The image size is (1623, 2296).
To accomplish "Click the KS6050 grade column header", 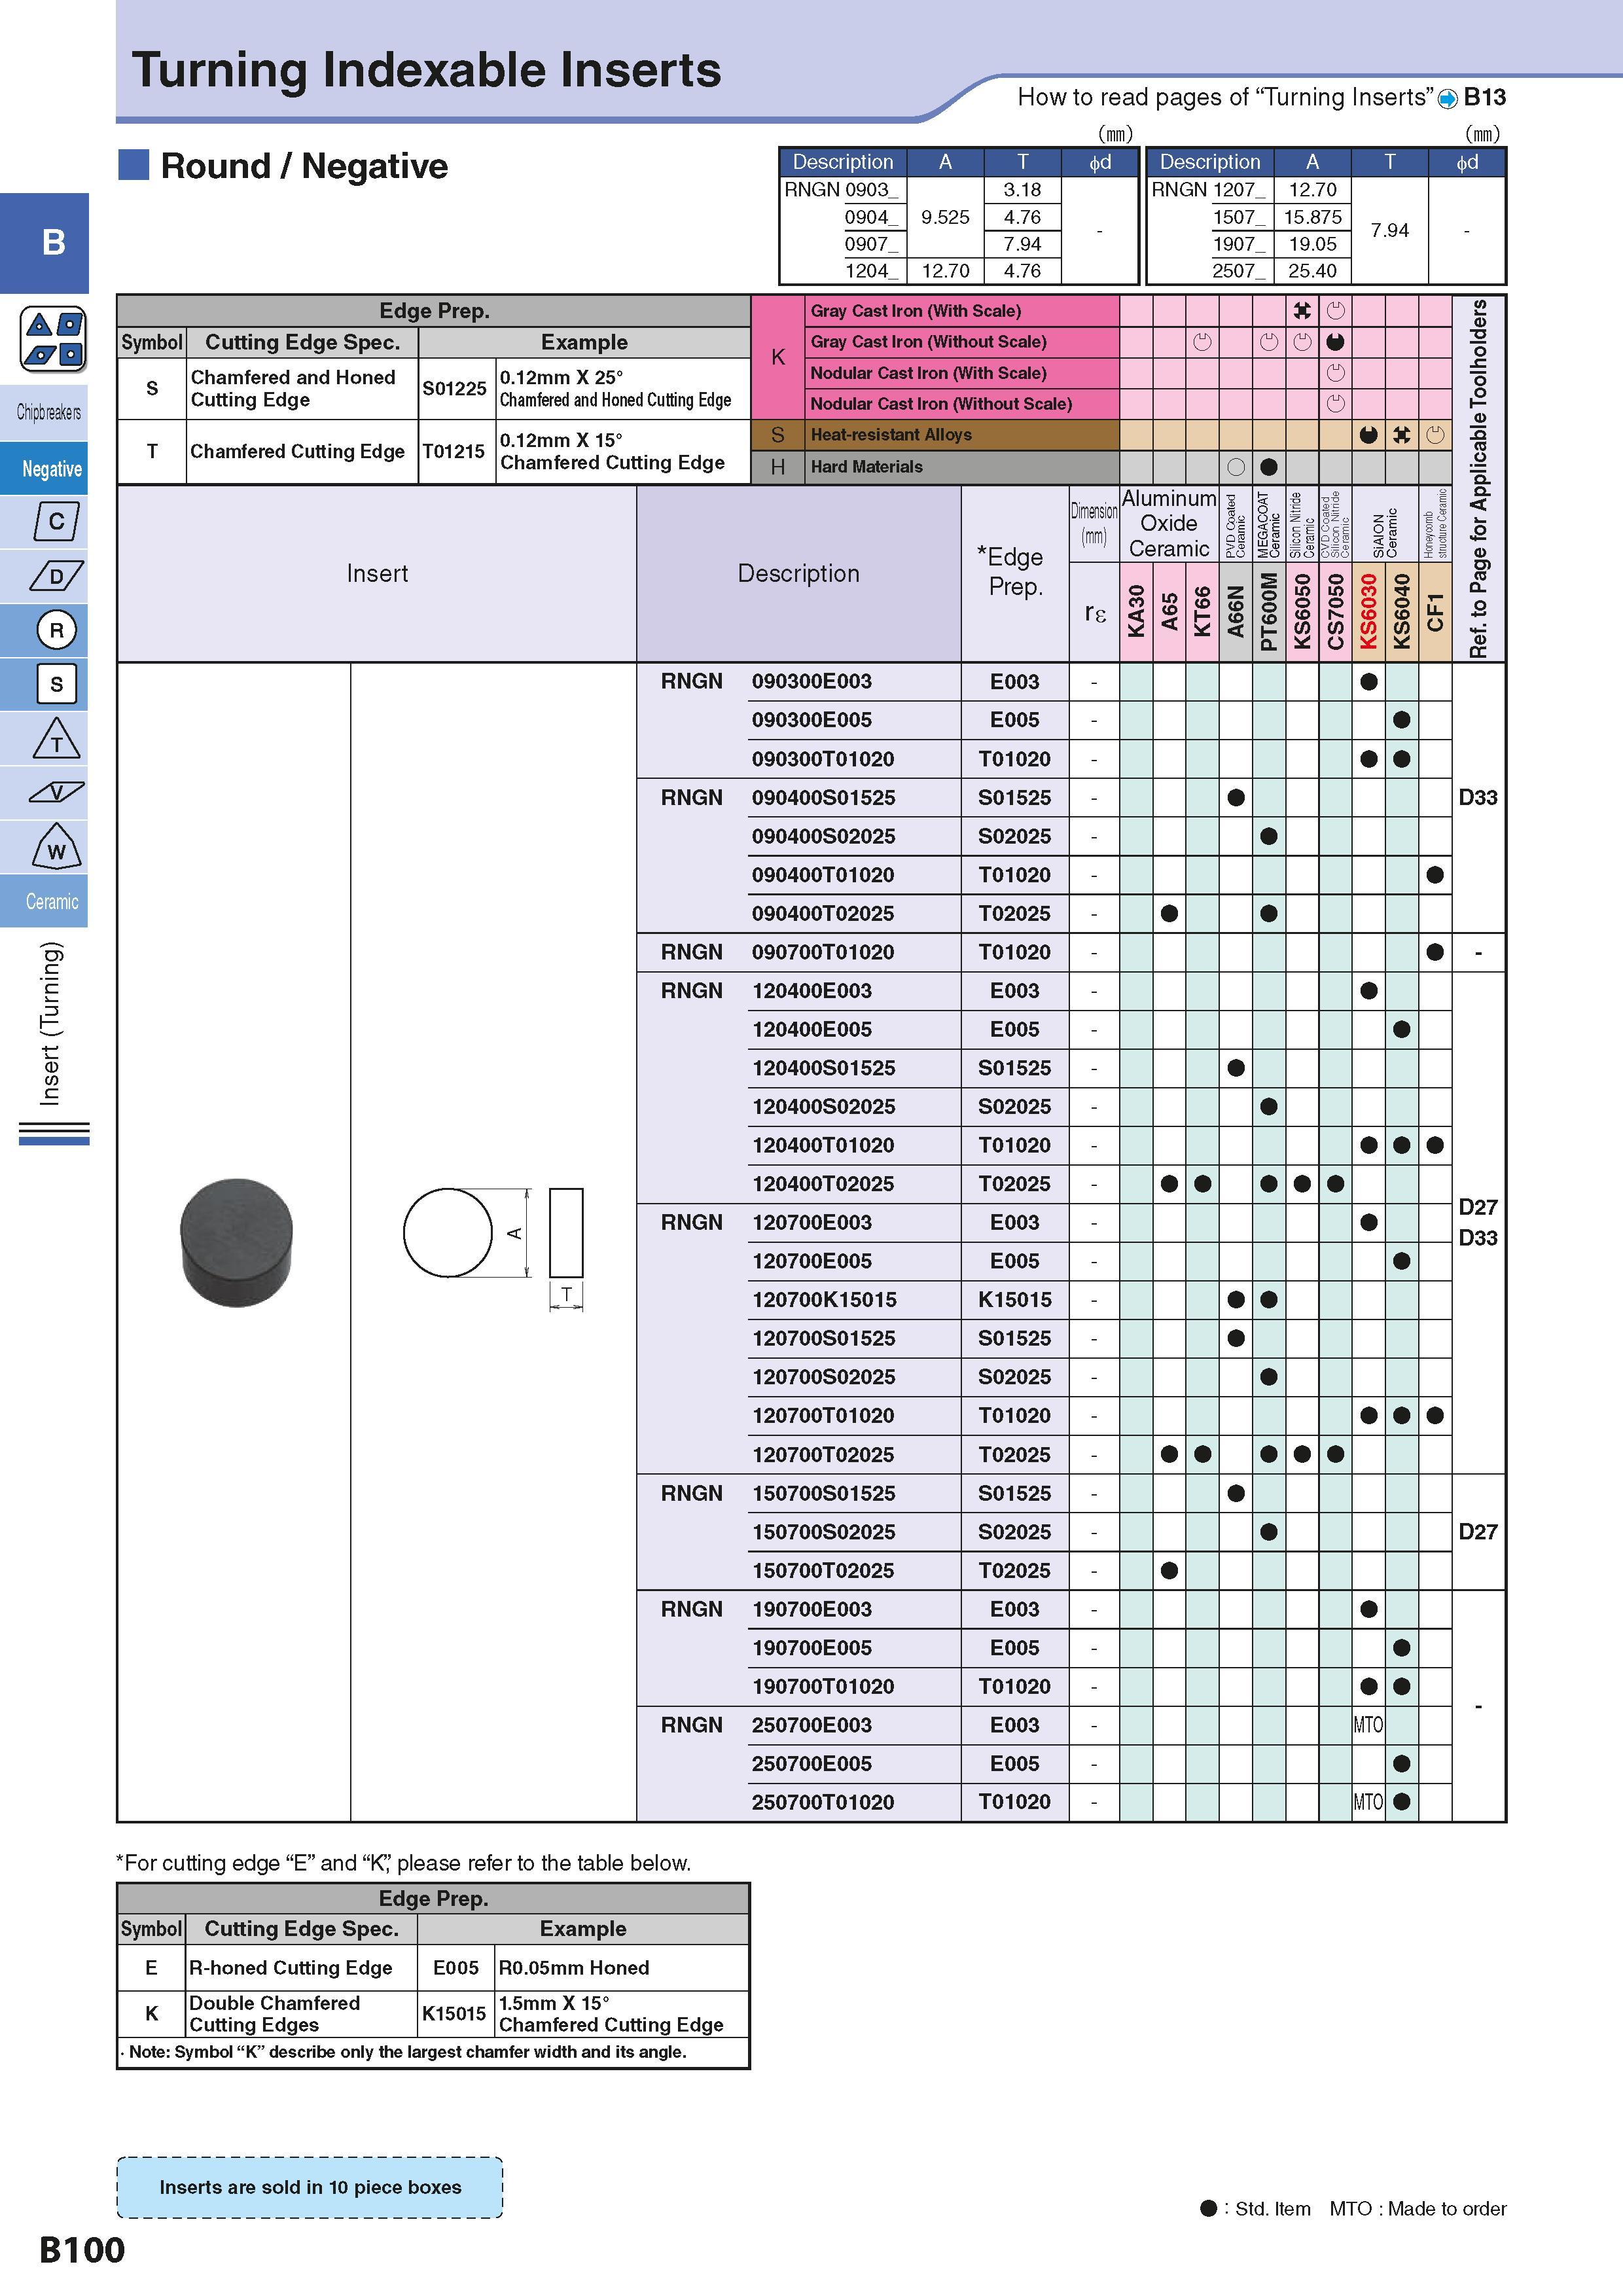I will [1302, 611].
